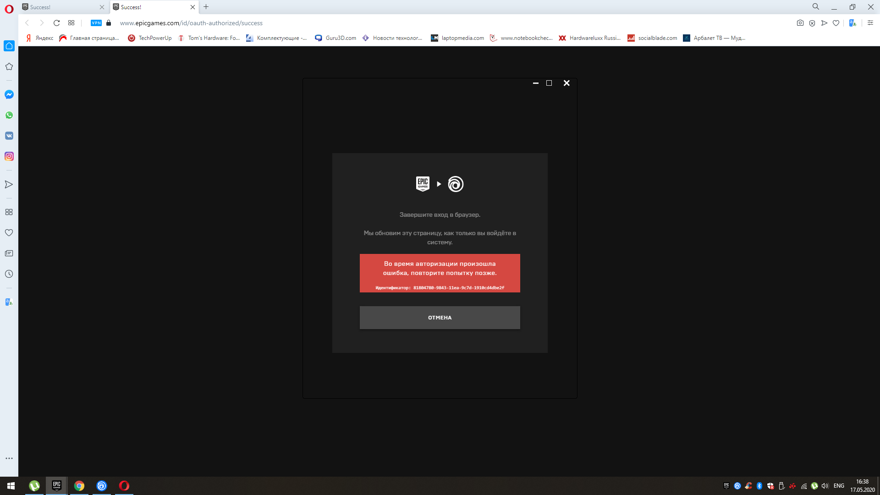Add the page to bookmarks with the heart icon
The height and width of the screenshot is (495, 880).
point(836,23)
